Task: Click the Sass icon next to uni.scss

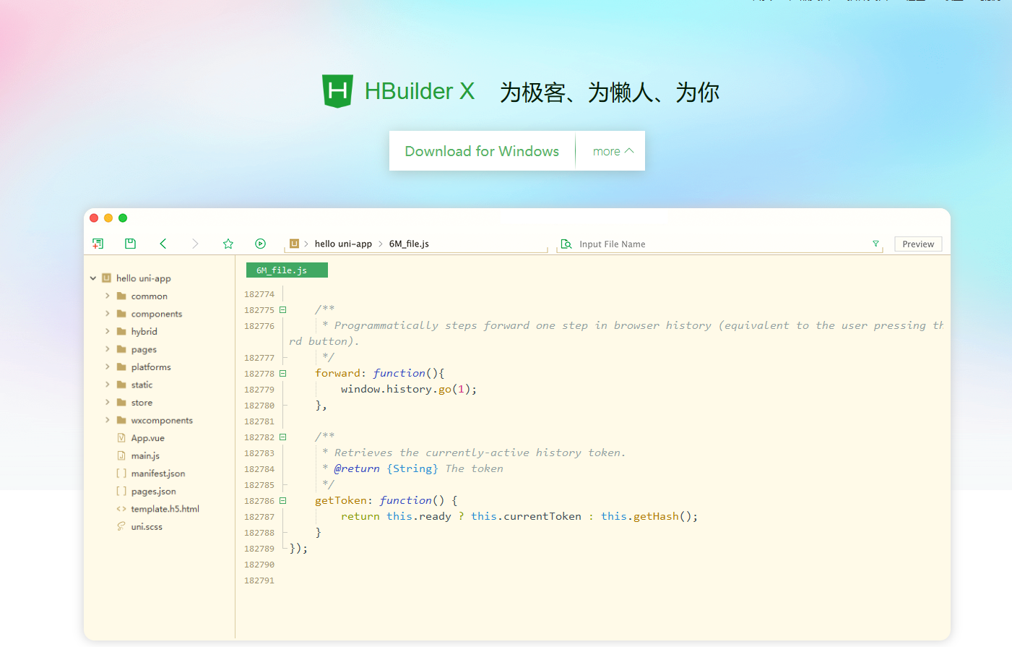Action: coord(121,526)
